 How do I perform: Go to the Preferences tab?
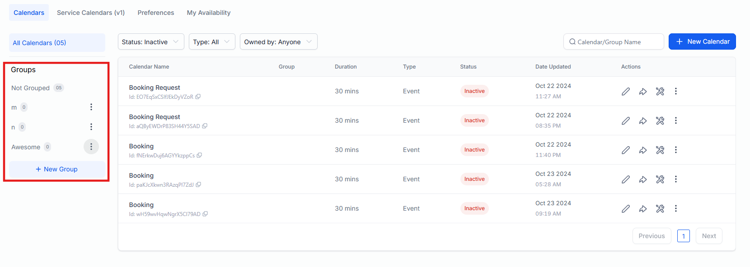tap(156, 13)
